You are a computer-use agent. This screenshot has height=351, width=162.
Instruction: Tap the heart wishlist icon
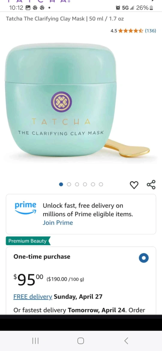click(134, 185)
